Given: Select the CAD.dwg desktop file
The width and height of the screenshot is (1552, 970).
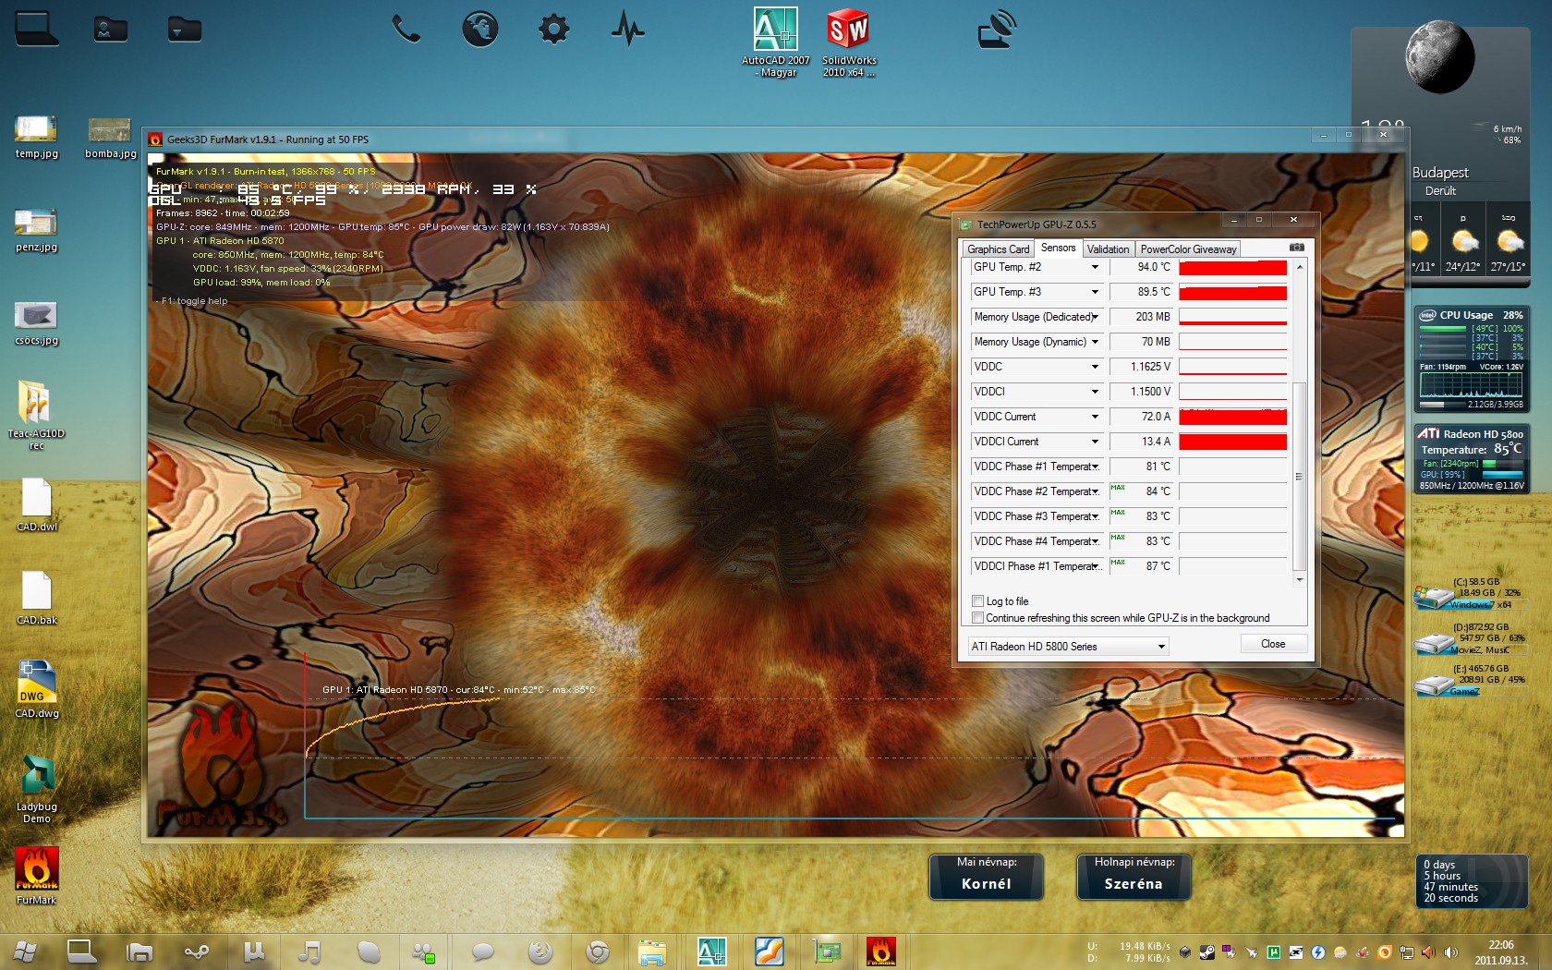Looking at the screenshot, I should [36, 690].
